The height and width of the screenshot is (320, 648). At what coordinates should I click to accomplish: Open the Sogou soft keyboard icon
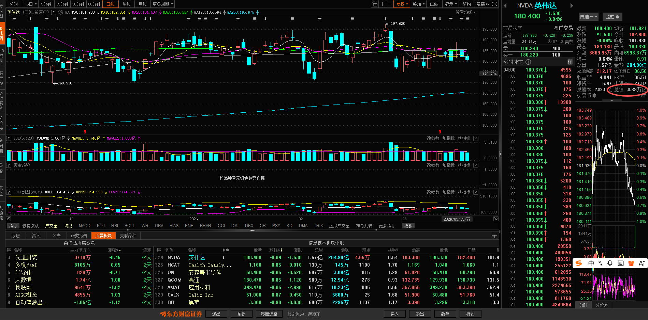621,263
